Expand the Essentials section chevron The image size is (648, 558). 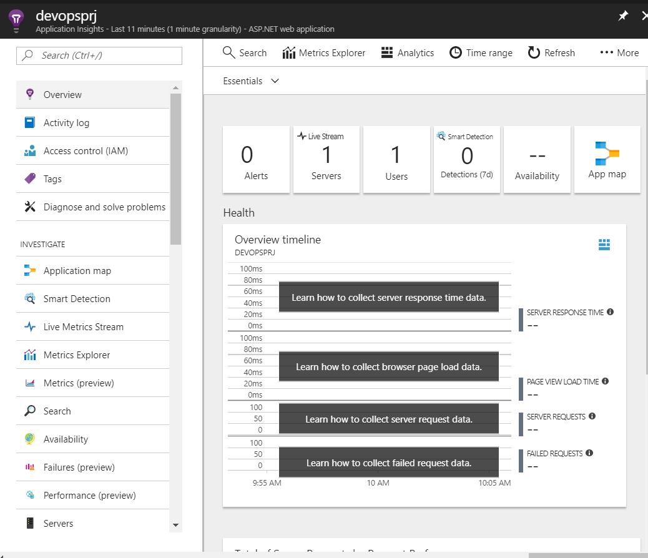(275, 81)
